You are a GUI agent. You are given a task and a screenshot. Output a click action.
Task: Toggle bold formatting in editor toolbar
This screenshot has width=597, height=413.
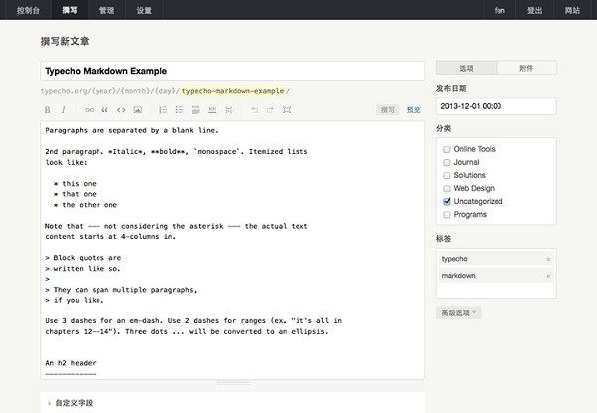[x=47, y=109]
